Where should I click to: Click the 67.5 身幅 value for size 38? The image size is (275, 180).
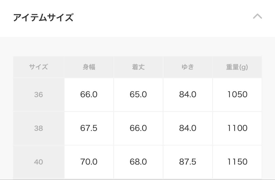click(89, 128)
